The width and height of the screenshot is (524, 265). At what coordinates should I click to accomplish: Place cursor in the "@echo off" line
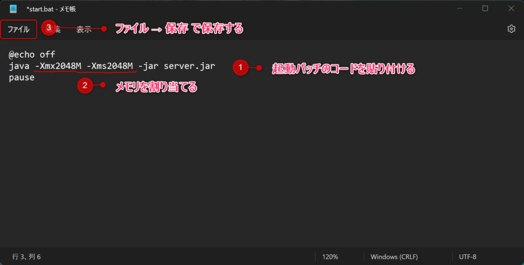point(32,54)
